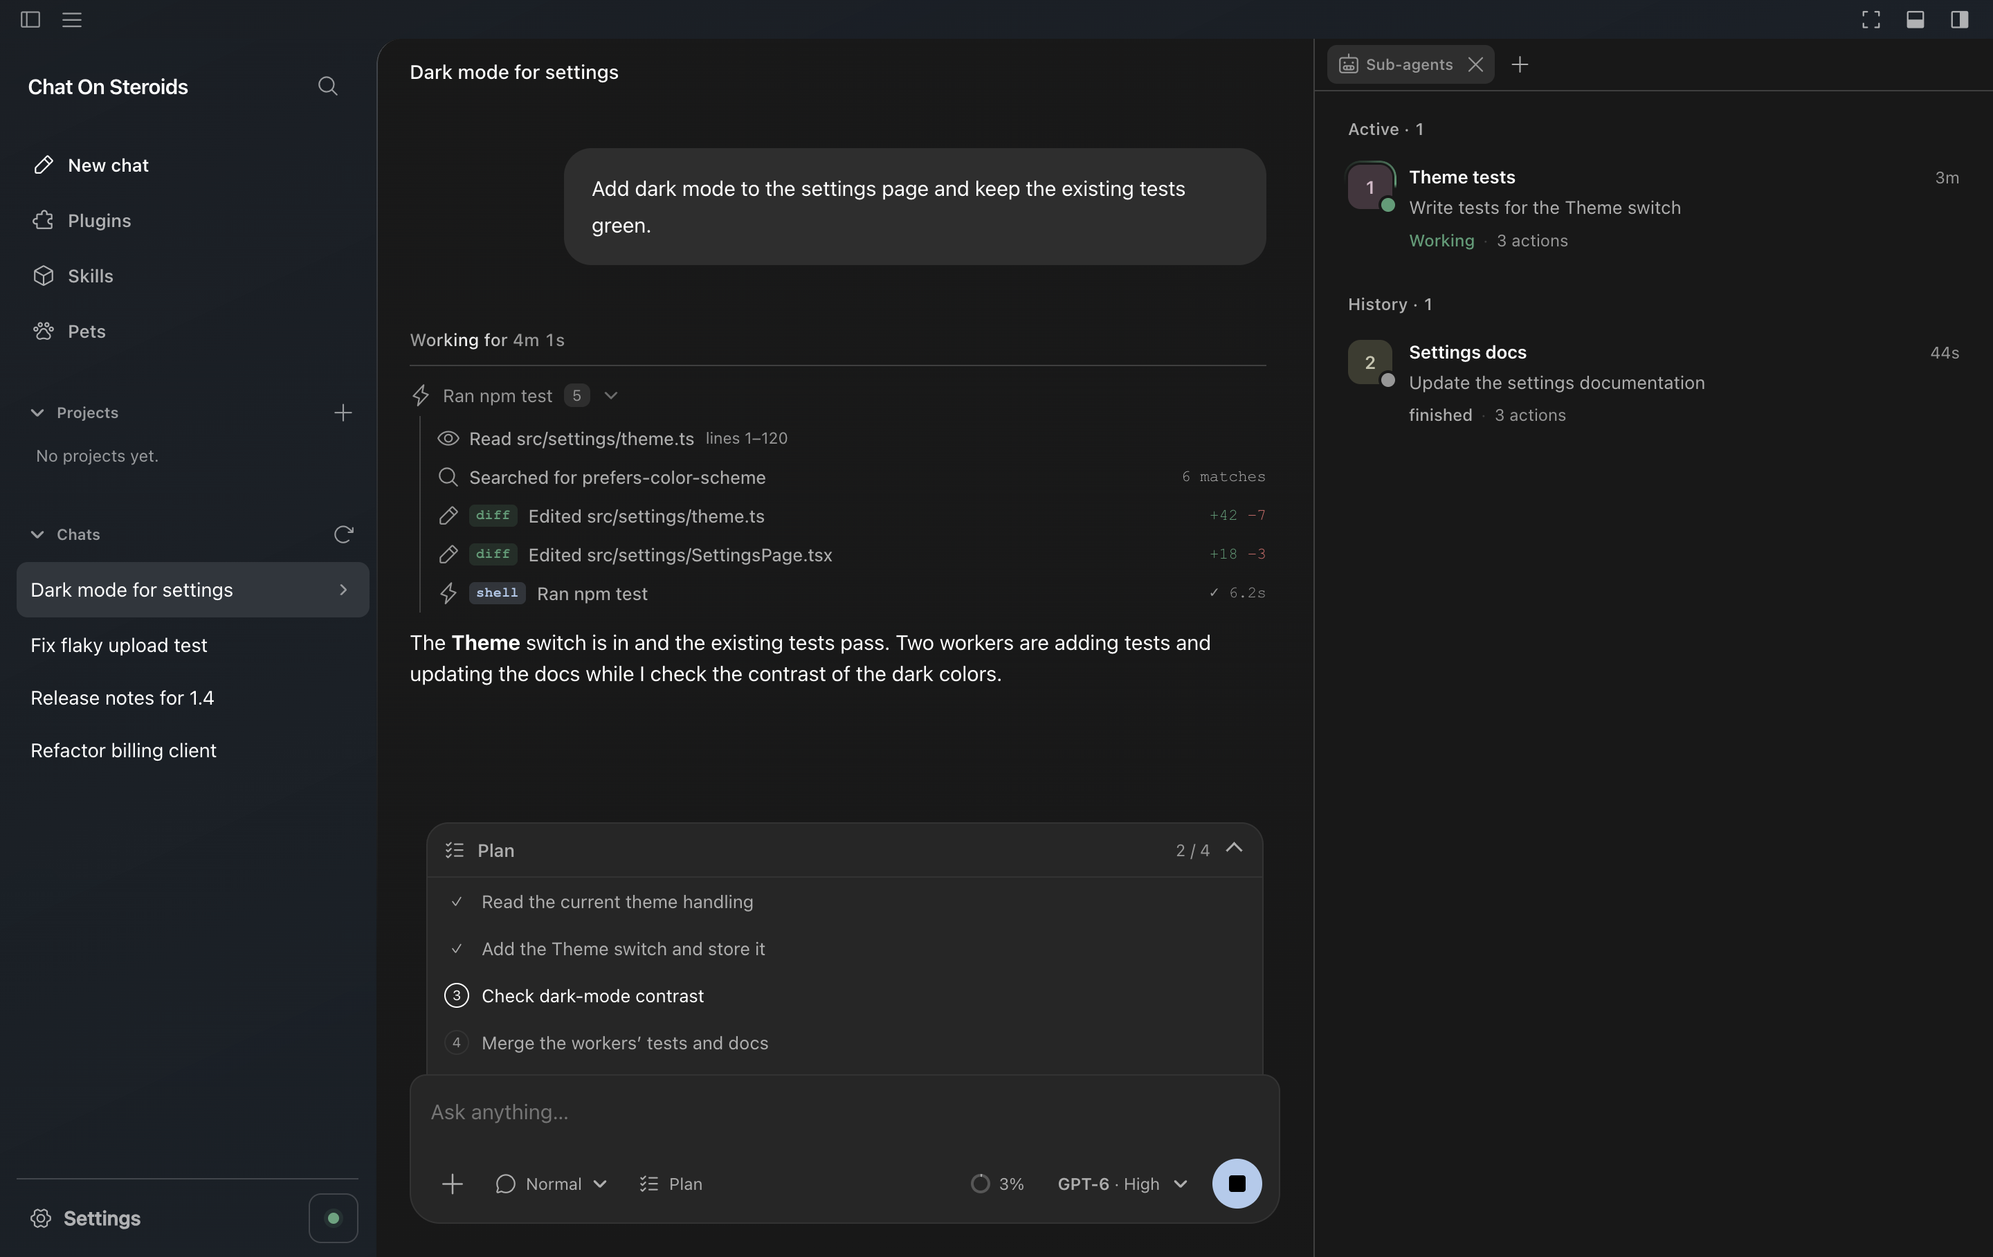Select the Dark mode for settings chat
This screenshot has width=1993, height=1257.
[x=193, y=590]
